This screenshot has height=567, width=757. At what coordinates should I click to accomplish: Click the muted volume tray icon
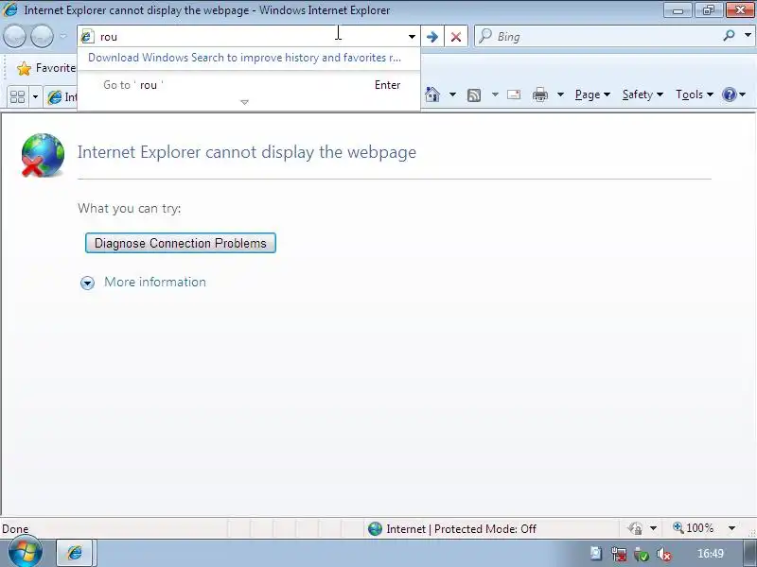coord(664,555)
